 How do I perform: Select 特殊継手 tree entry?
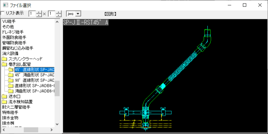click(x=10, y=112)
